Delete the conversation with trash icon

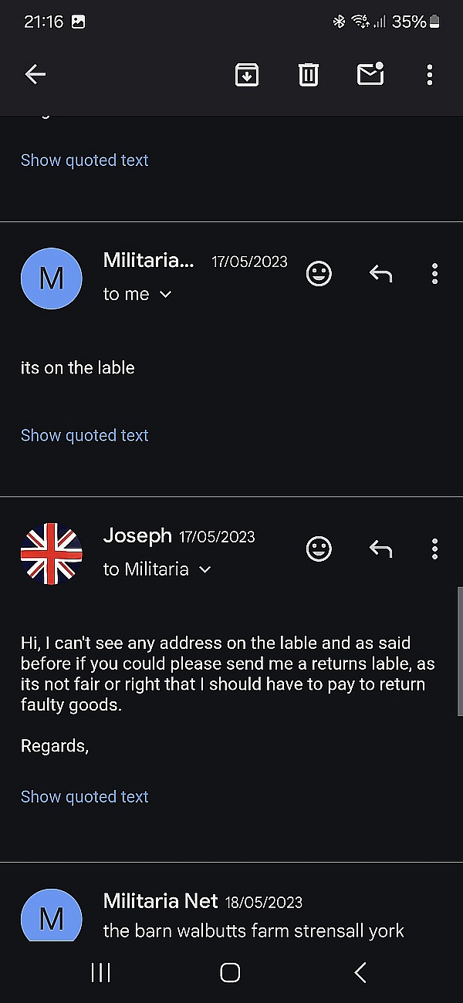coord(308,74)
